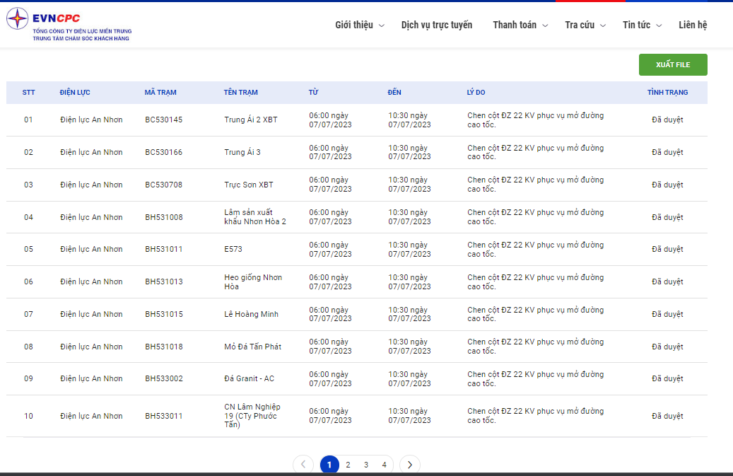Jump to page 4

click(x=385, y=465)
